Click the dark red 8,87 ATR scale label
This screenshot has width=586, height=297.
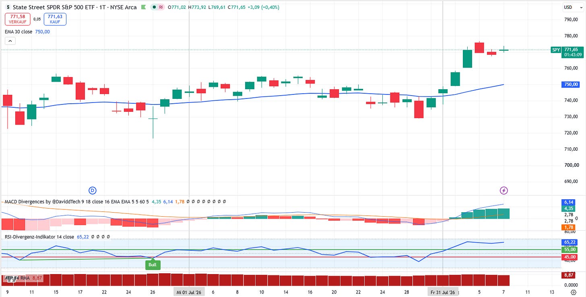(569, 275)
